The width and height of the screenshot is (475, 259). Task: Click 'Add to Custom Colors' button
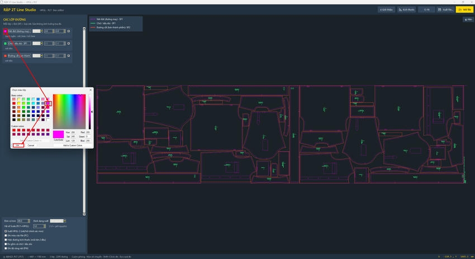coord(73,145)
